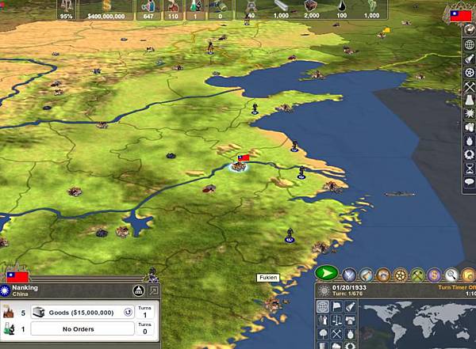The height and width of the screenshot is (349, 476).
Task: Click the $400,000,000 treasury indicator
Action: click(106, 10)
